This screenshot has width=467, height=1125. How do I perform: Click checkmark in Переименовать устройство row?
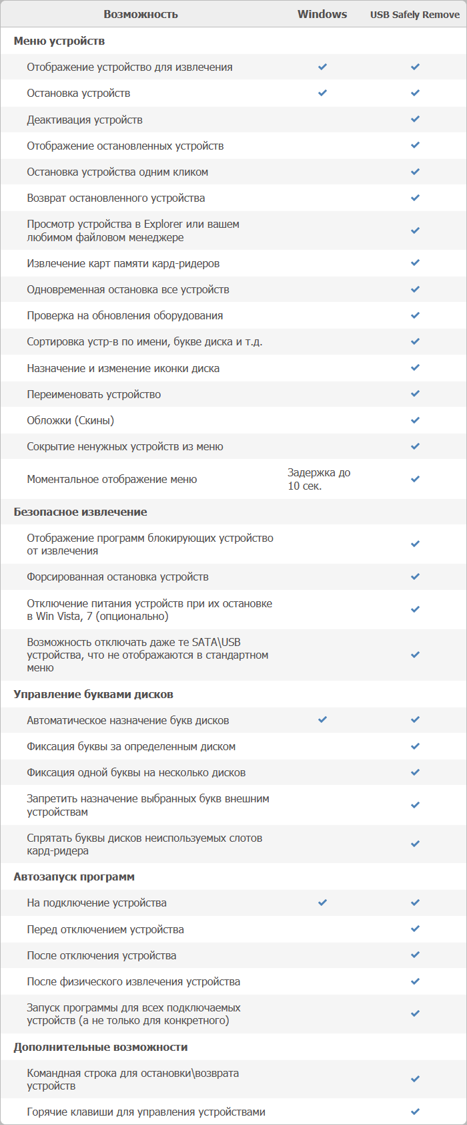click(415, 394)
